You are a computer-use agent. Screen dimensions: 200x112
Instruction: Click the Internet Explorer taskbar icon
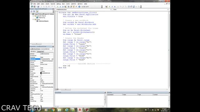pos(67,110)
